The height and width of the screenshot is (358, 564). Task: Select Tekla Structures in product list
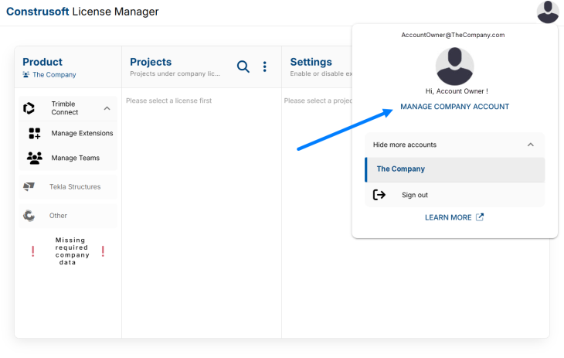click(x=75, y=186)
